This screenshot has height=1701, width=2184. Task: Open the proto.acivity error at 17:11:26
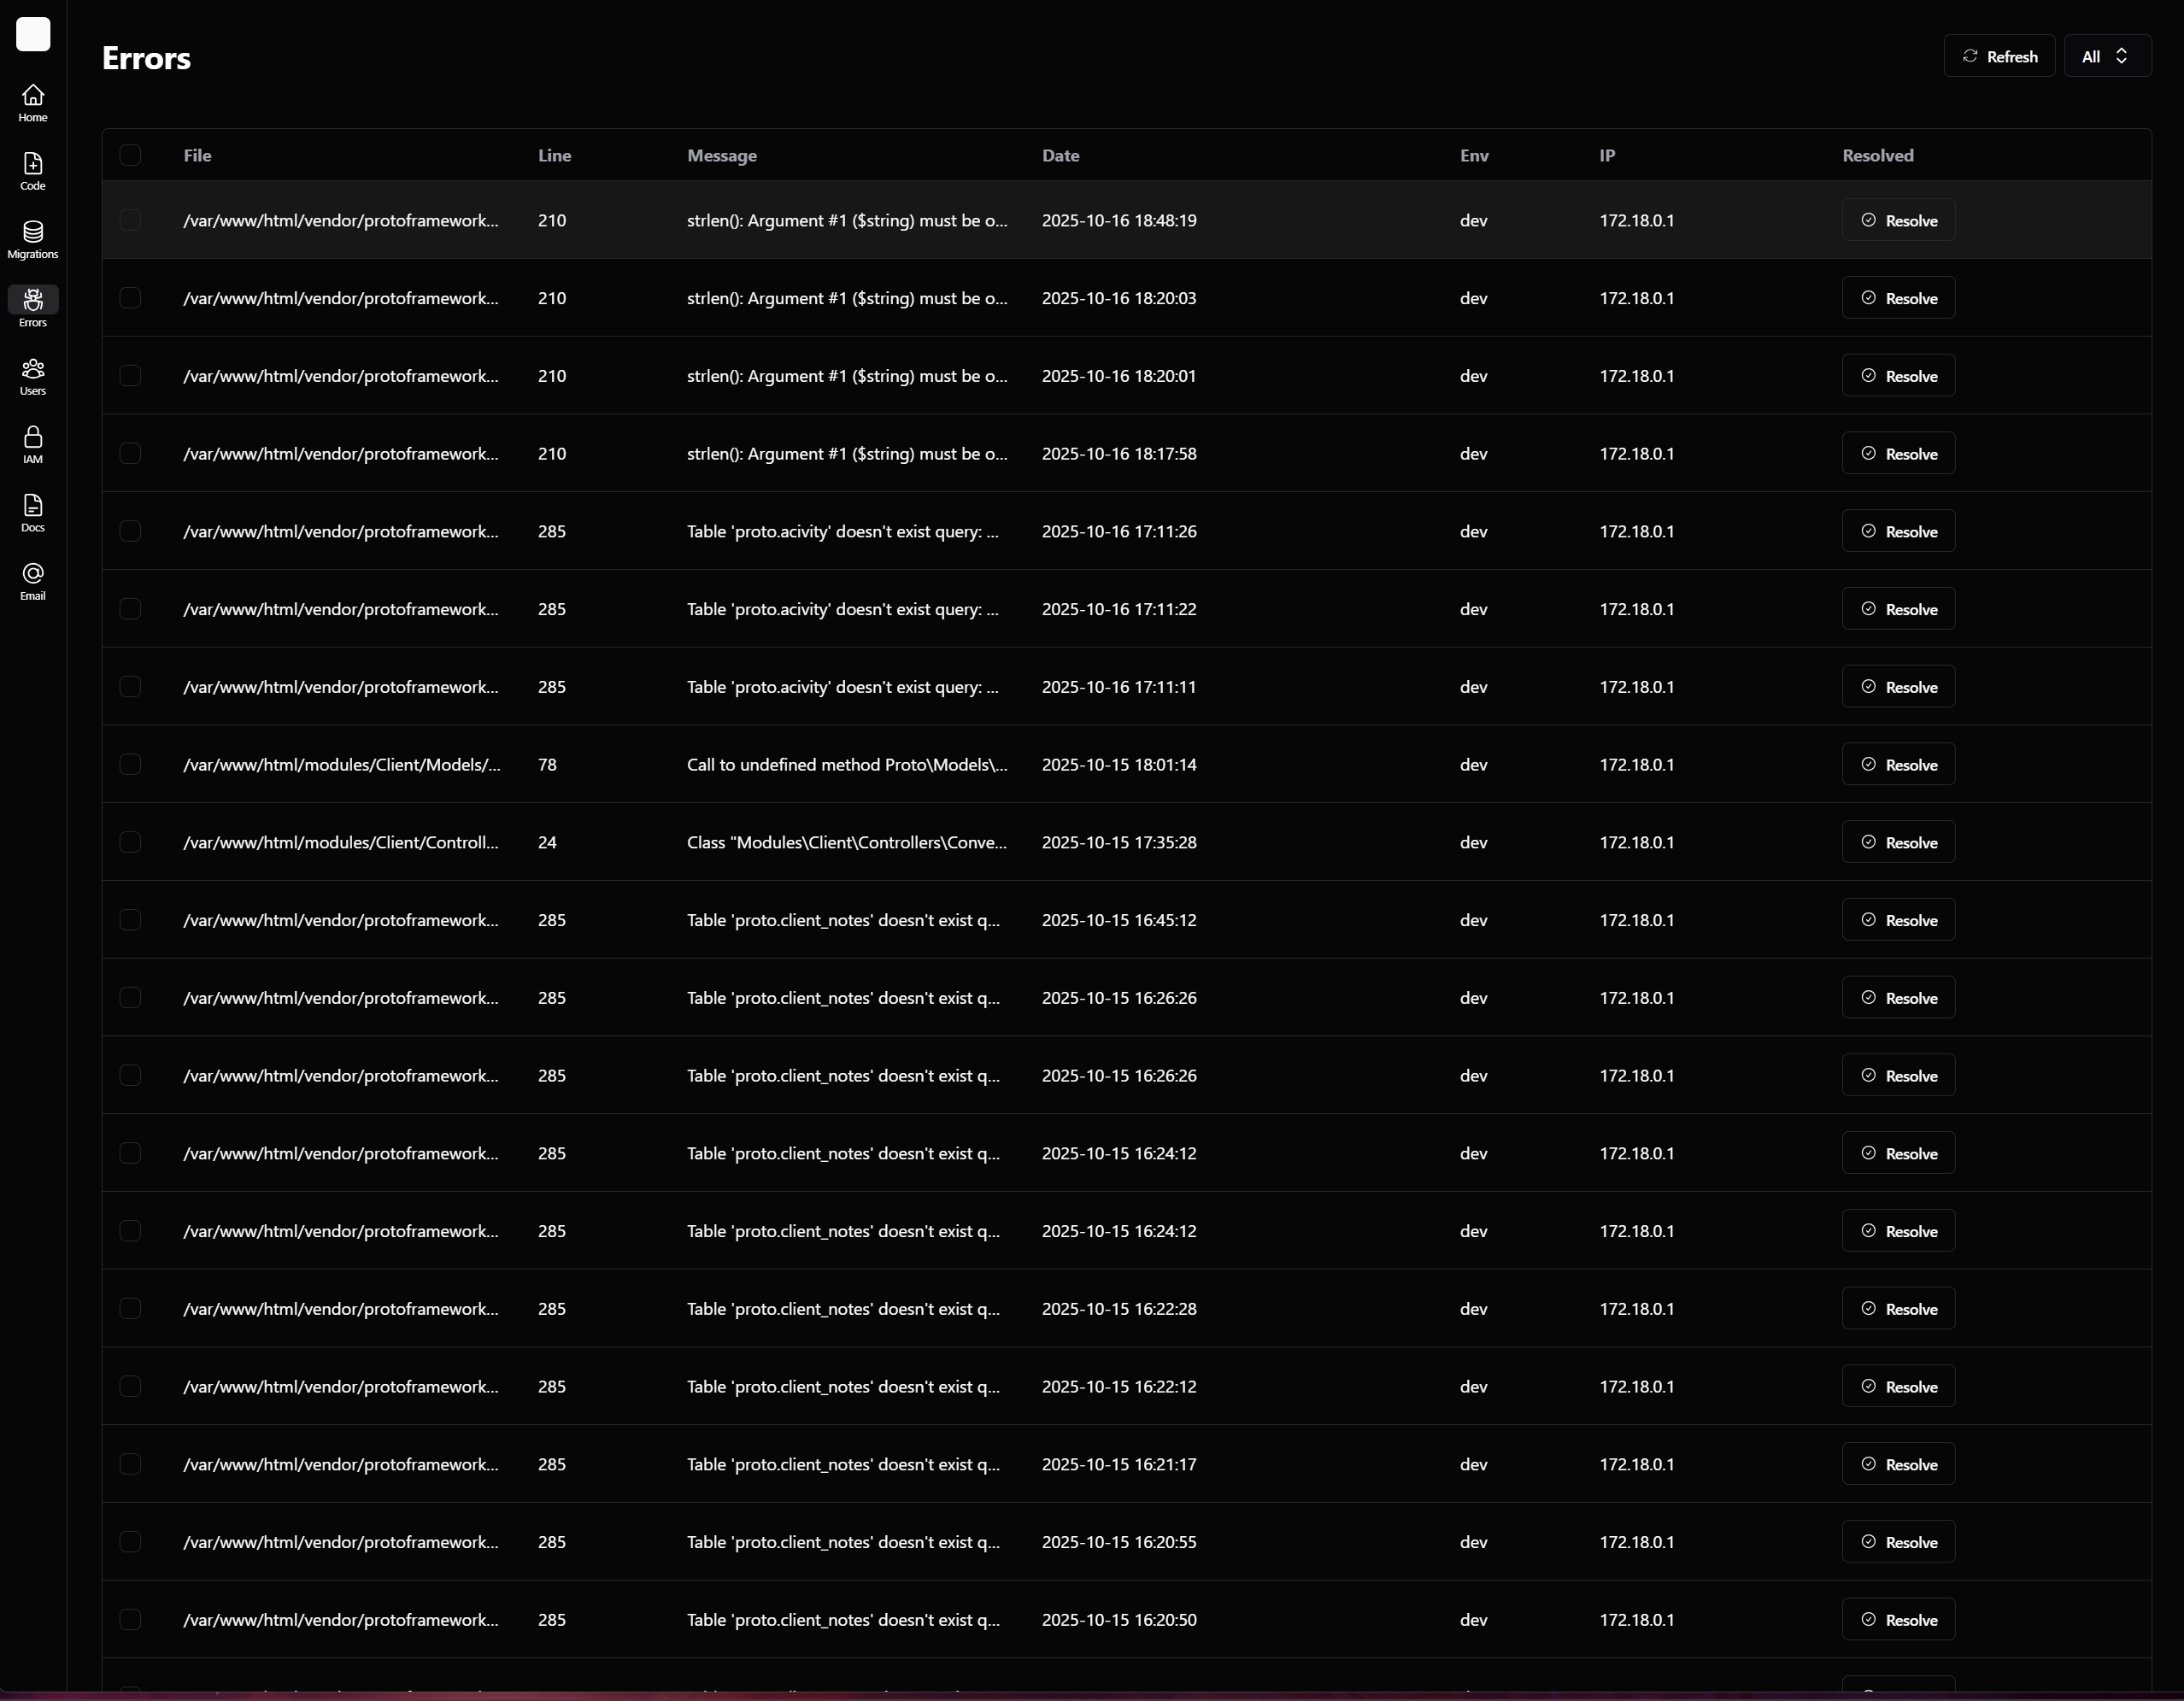click(842, 531)
